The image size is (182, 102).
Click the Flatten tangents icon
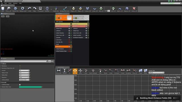(123, 71)
